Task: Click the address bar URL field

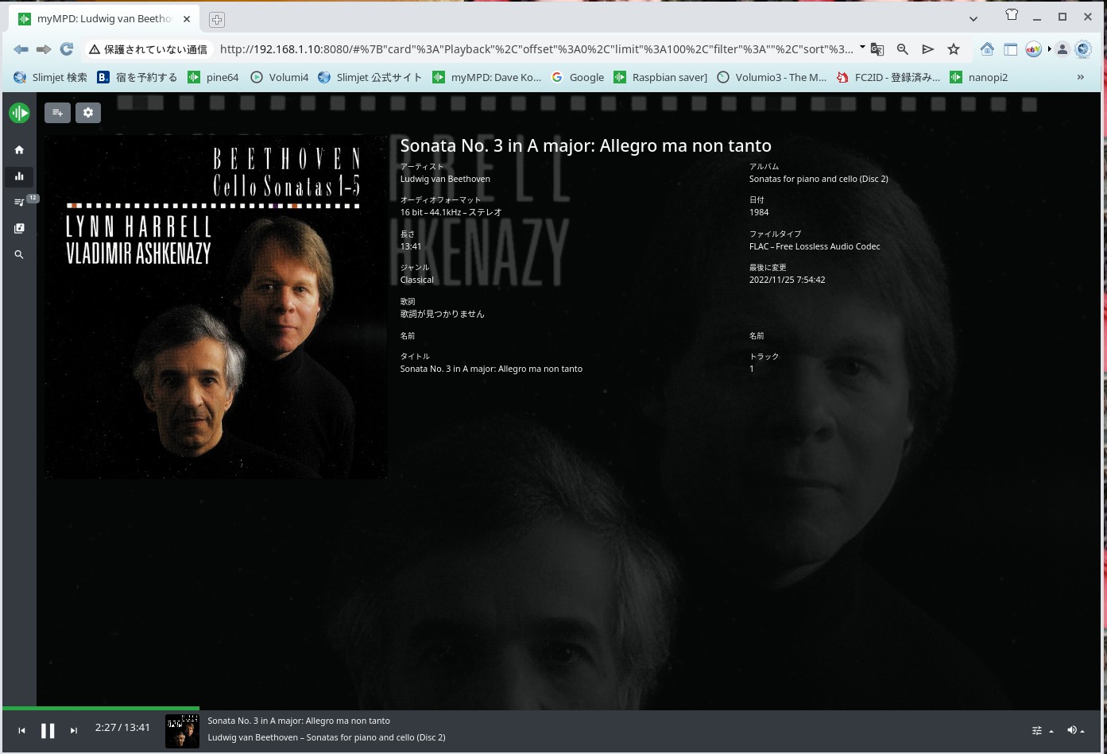Action: pyautogui.click(x=536, y=49)
